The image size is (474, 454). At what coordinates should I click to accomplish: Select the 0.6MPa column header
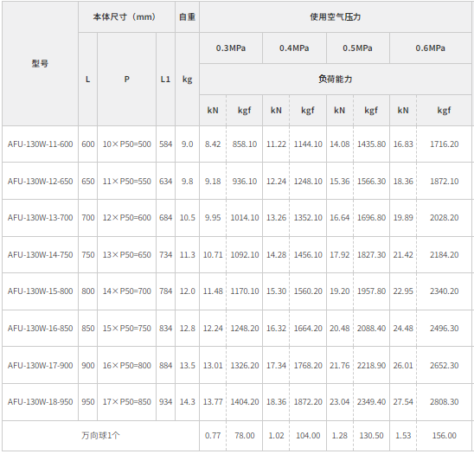(x=430, y=48)
